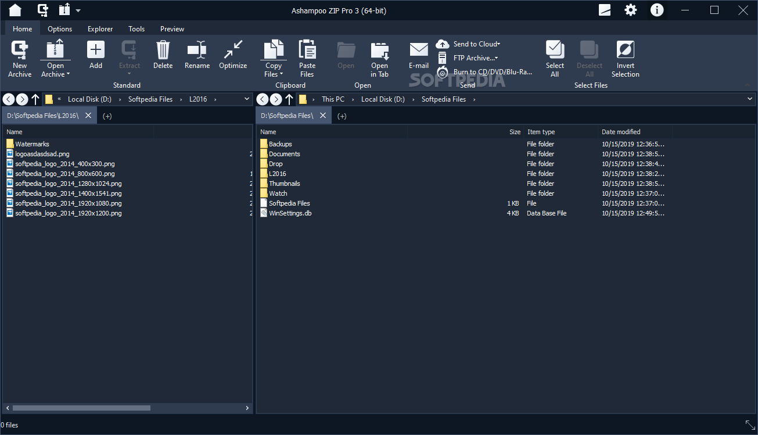
Task: Expand left pane address bar history dropdown
Action: coord(247,99)
